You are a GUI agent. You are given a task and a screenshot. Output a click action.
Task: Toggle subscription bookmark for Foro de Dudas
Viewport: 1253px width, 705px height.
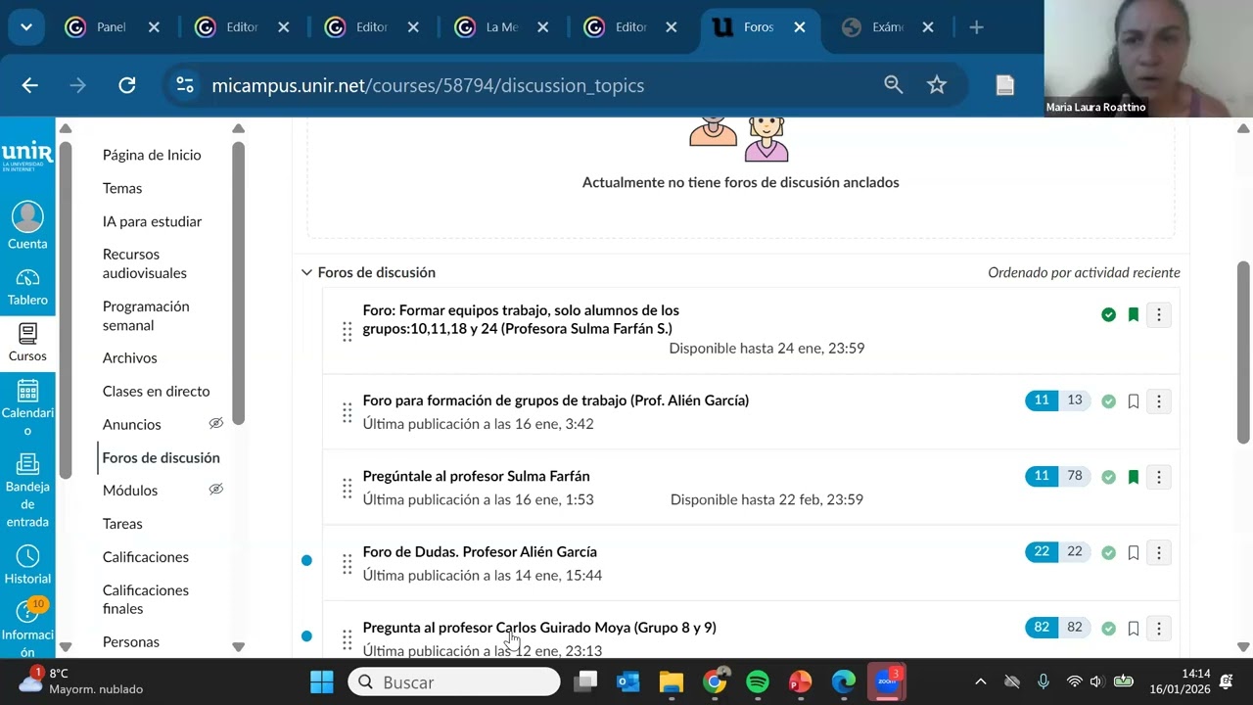1134,552
